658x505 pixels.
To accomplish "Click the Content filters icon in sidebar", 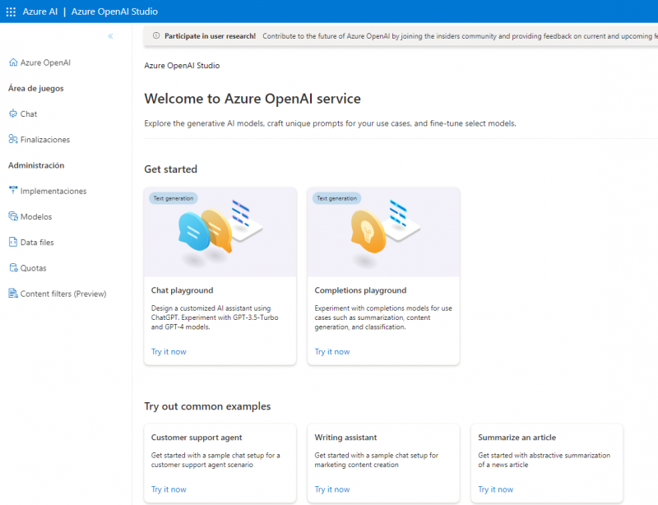I will [13, 294].
